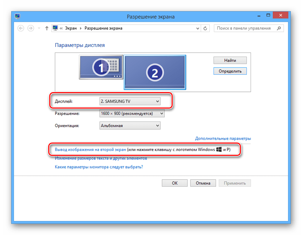This screenshot has height=235, width=302.
Task: Minimize the Разрешение экрана window
Action: tap(259, 15)
